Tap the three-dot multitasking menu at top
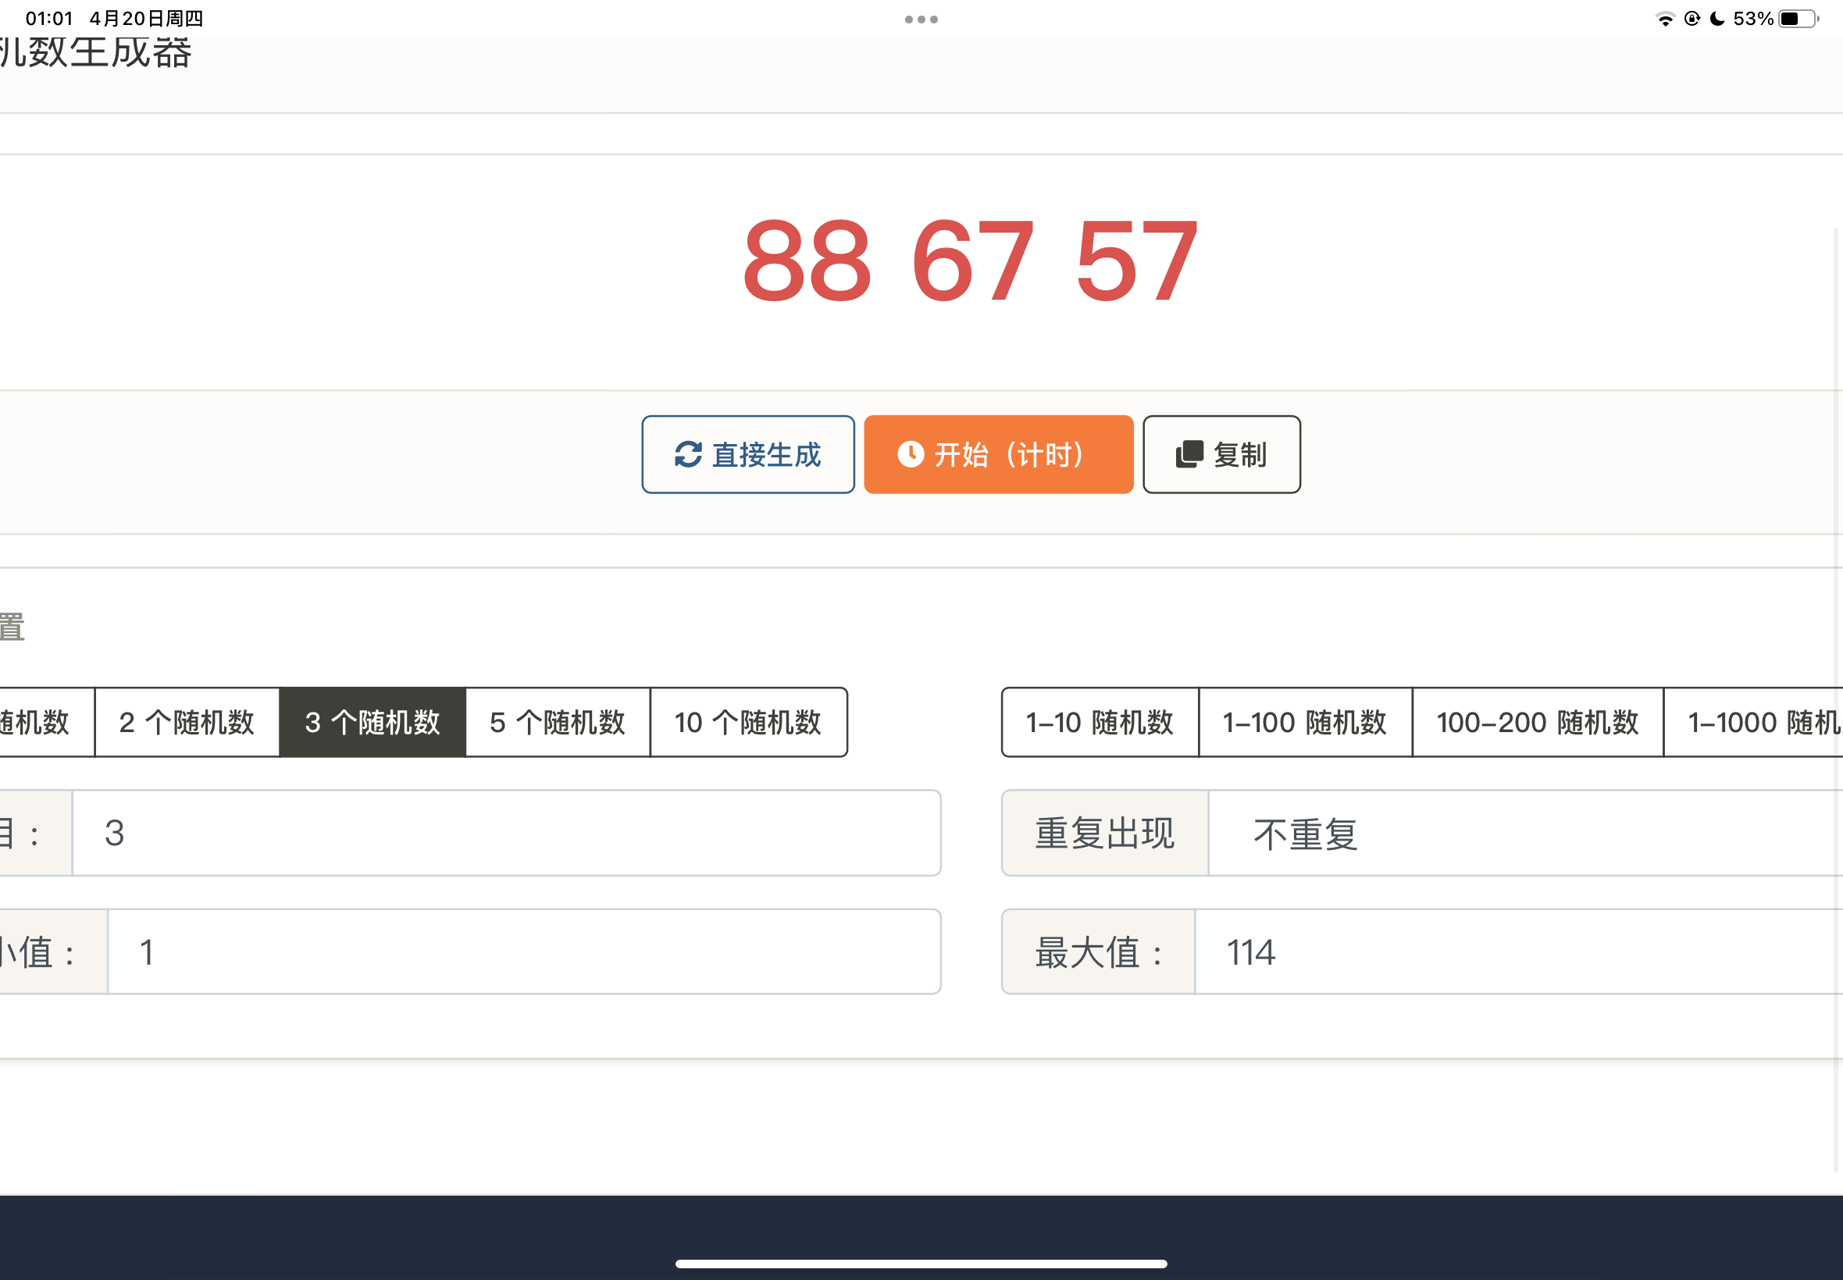This screenshot has height=1280, width=1843. click(921, 20)
